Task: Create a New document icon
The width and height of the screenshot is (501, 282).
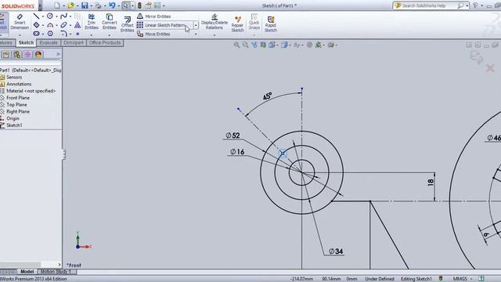Action: 57,5
